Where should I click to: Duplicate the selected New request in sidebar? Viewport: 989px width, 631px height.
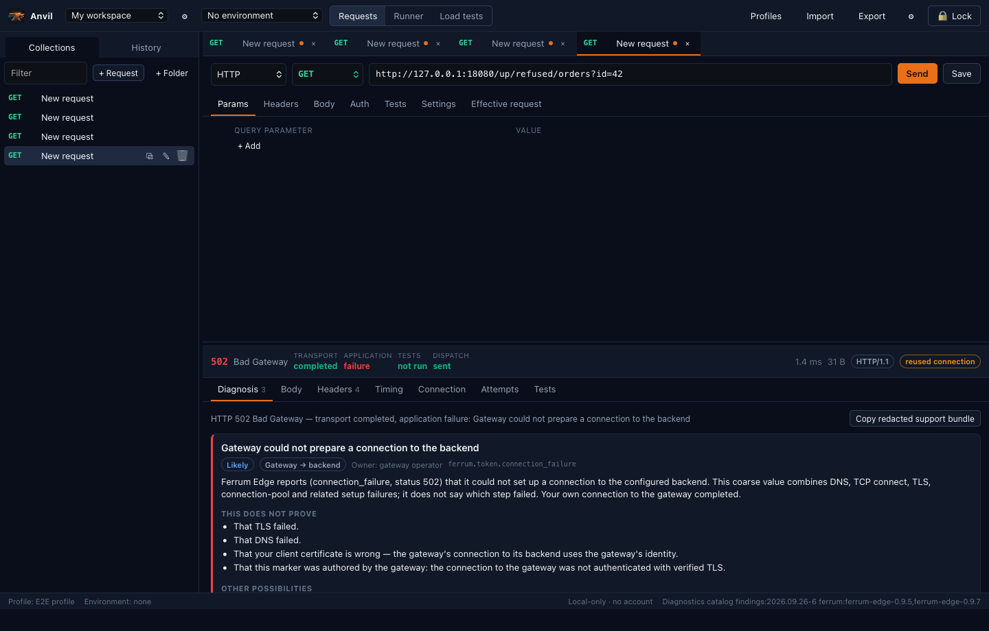coord(150,156)
